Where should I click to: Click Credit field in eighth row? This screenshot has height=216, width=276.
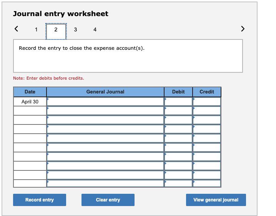point(207,166)
